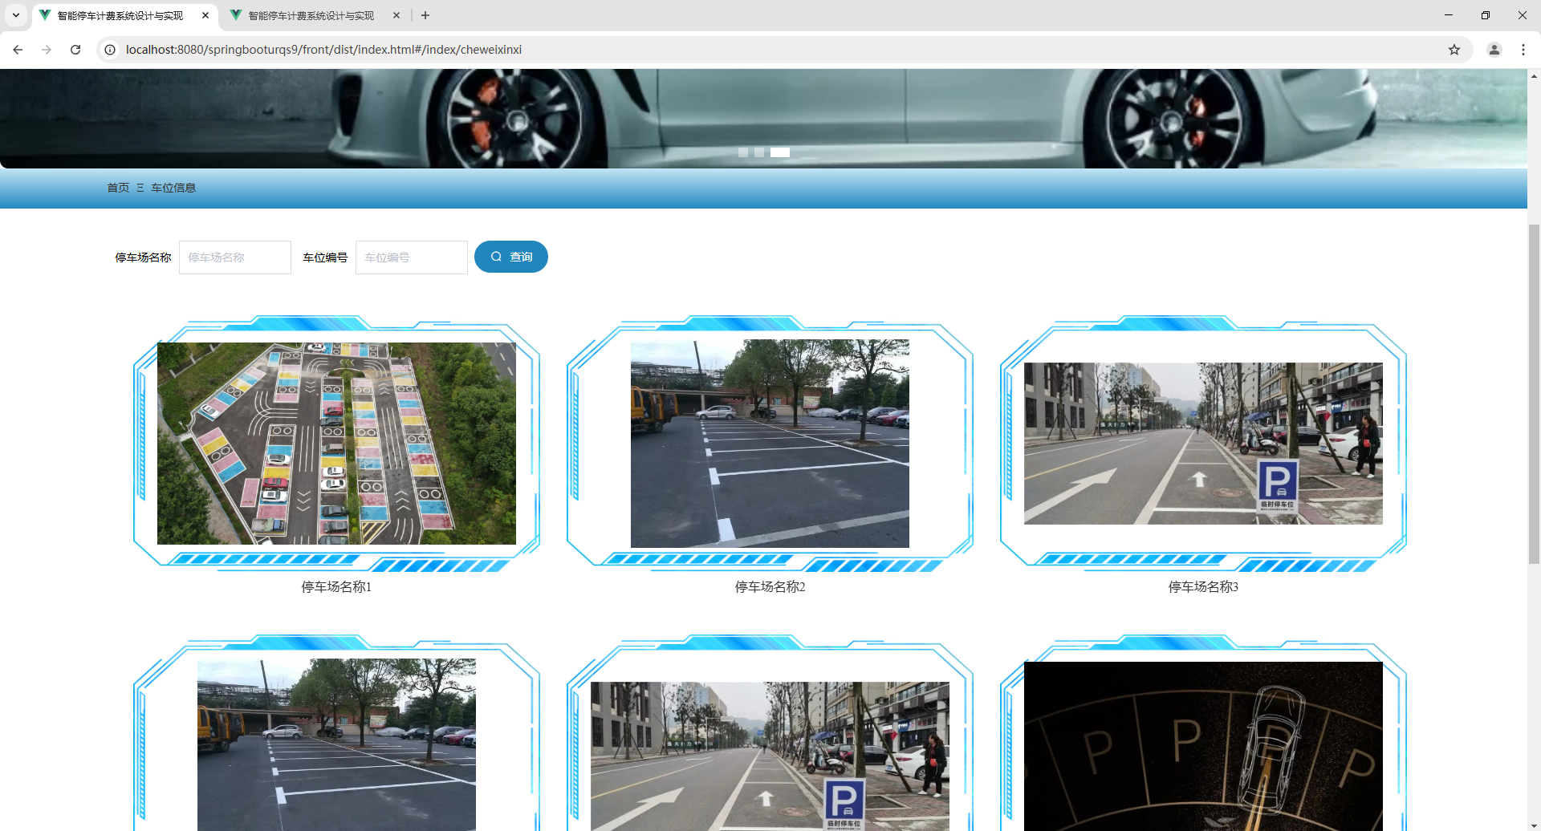
Task: Click the 停车场名称3 title text
Action: pos(1203,587)
